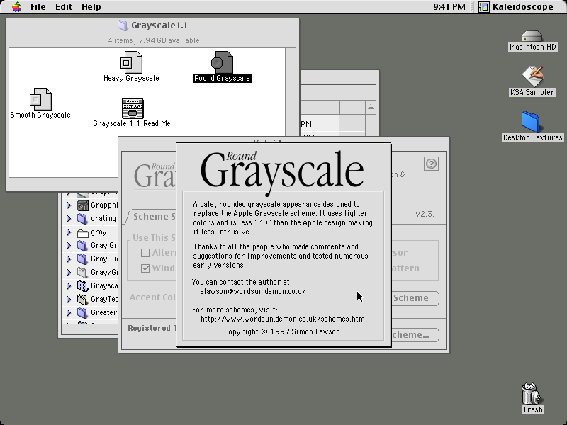The image size is (567, 425).
Task: Click the v2.3.1 version label
Action: pyautogui.click(x=427, y=214)
